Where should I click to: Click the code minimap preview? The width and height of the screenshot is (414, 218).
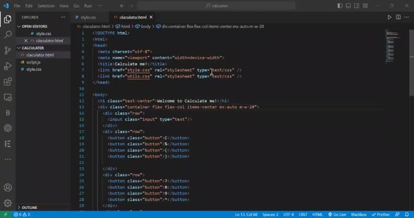392,46
